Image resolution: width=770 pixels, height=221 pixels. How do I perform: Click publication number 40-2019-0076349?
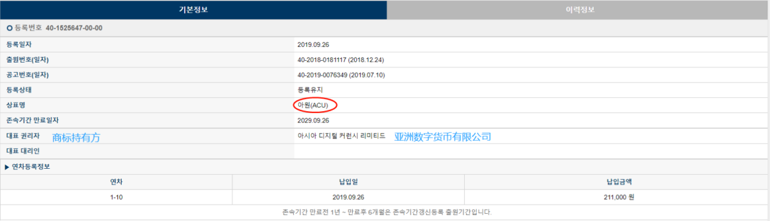(322, 75)
